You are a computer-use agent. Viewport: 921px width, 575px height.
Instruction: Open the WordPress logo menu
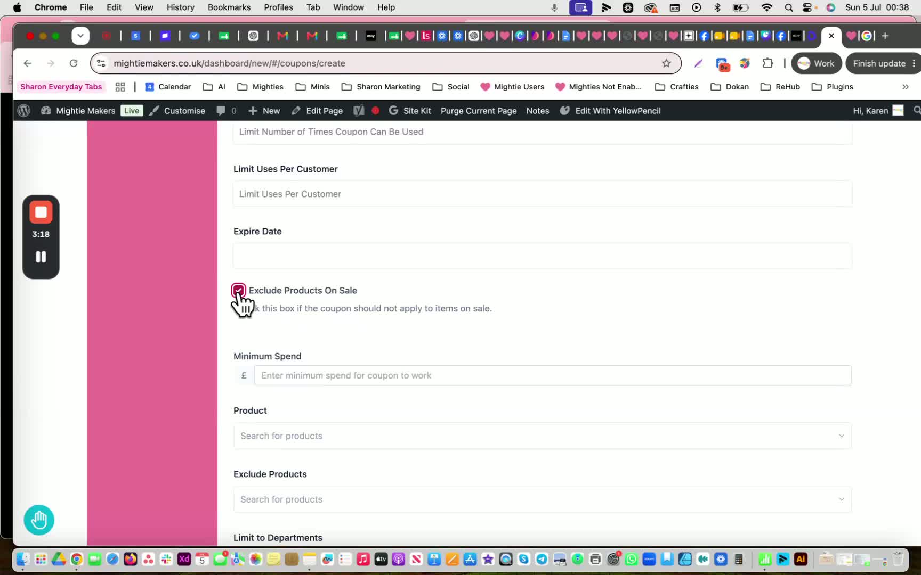click(23, 111)
